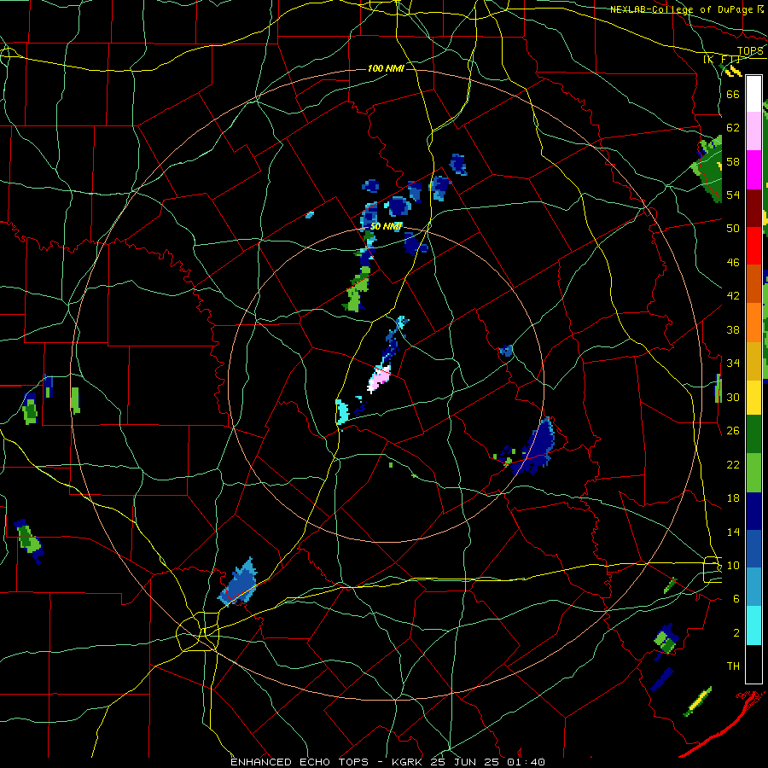Click the "TH" legend label

point(733,666)
